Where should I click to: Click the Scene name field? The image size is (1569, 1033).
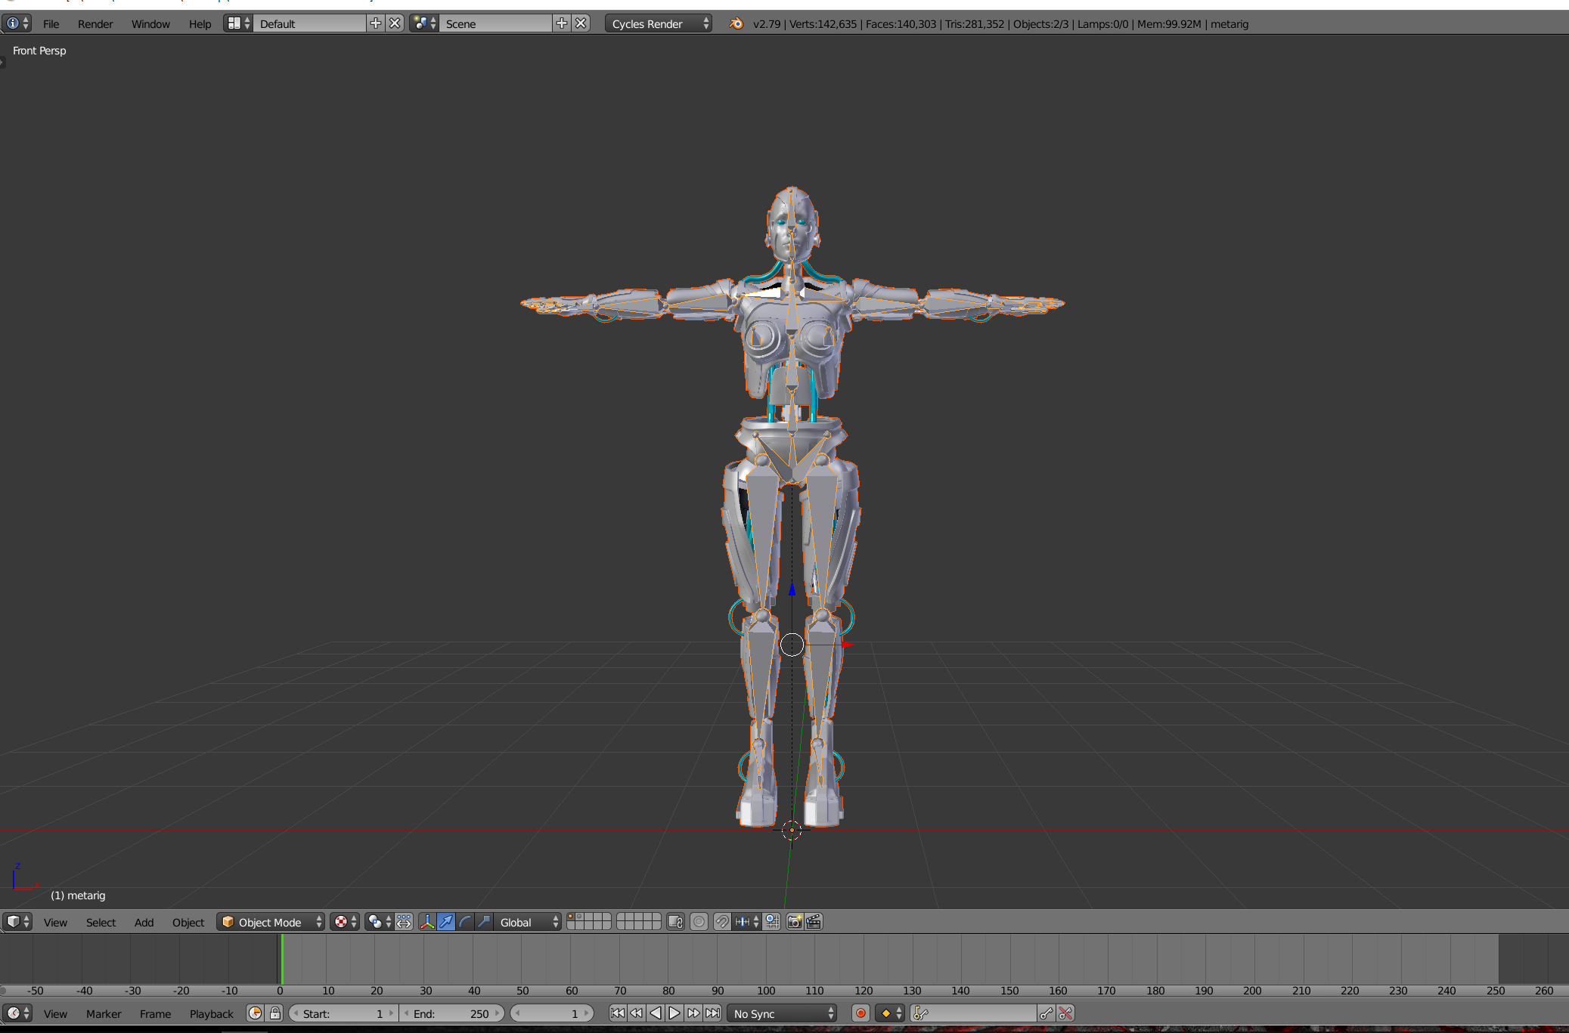point(495,23)
